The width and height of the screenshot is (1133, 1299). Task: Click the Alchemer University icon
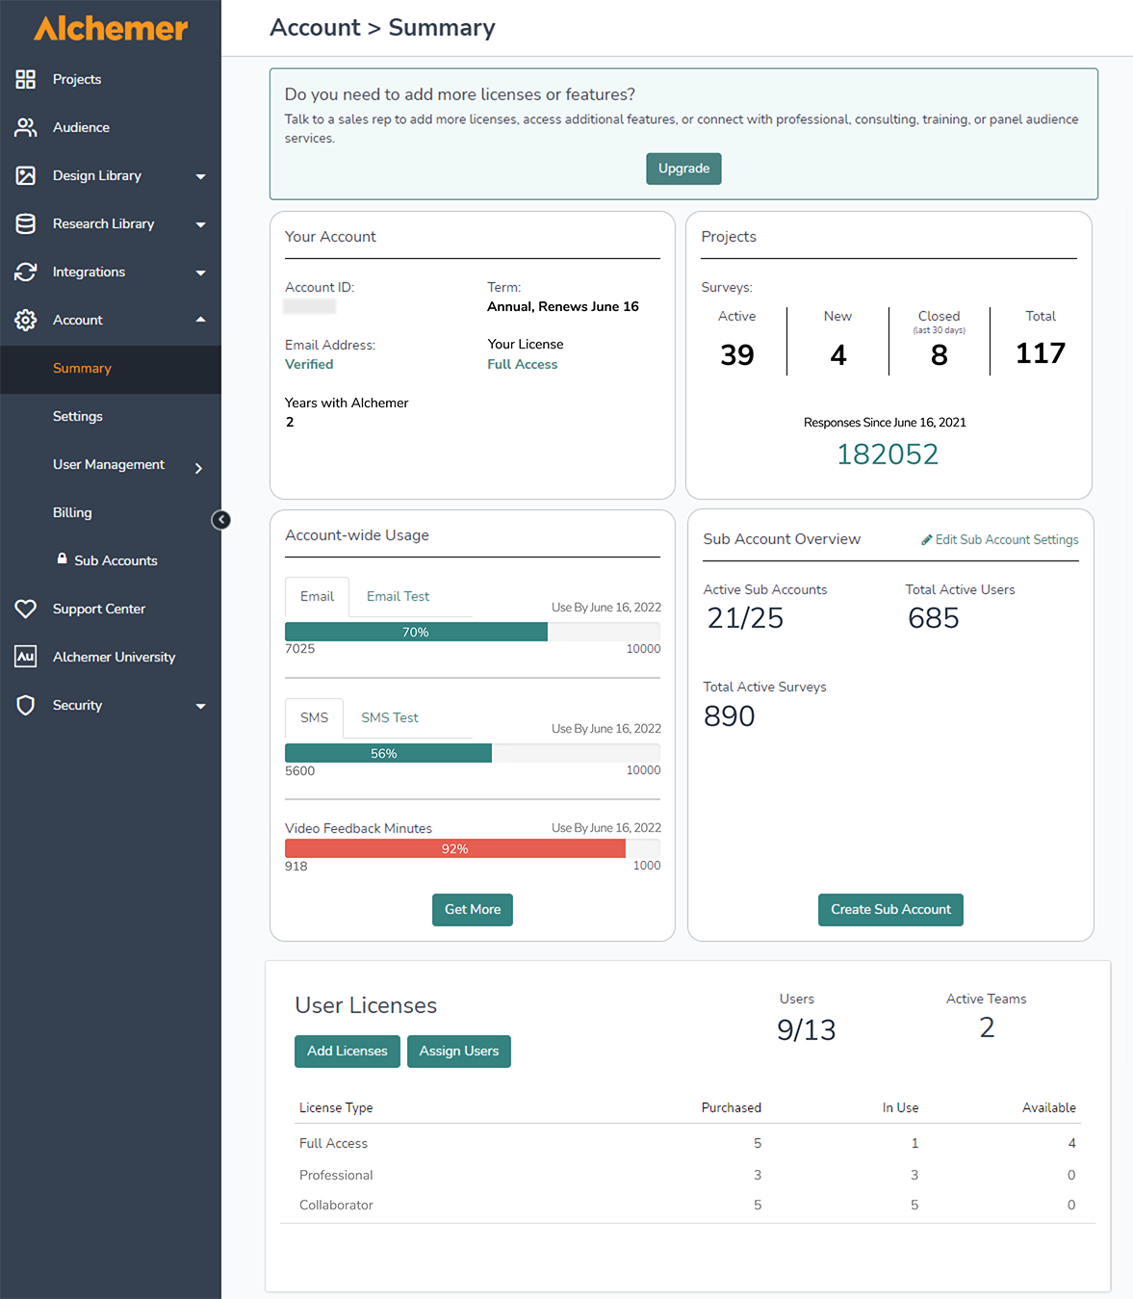coord(26,657)
